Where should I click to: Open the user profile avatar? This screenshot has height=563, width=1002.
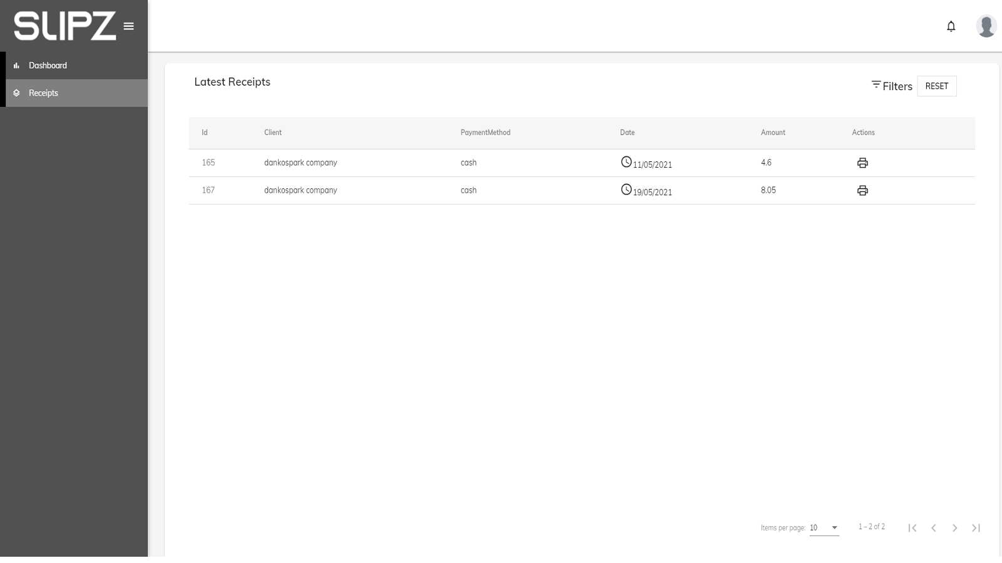point(986,26)
